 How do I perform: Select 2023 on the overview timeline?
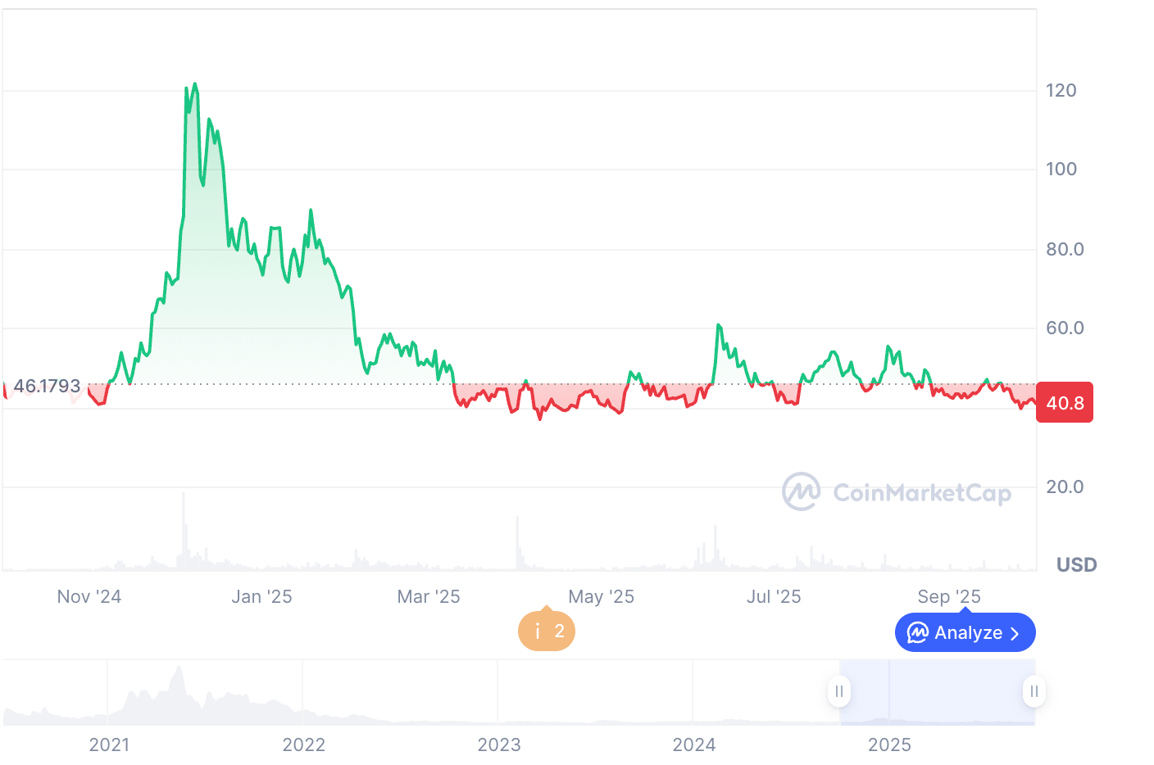[x=498, y=745]
